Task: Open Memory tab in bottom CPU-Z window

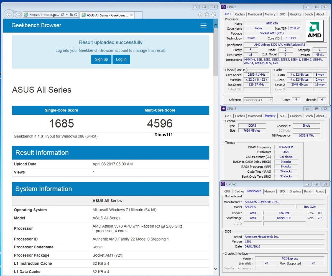Action: click(269, 191)
